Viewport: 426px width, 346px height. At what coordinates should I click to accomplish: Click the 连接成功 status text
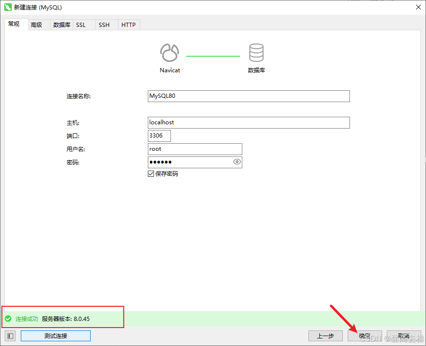point(26,319)
